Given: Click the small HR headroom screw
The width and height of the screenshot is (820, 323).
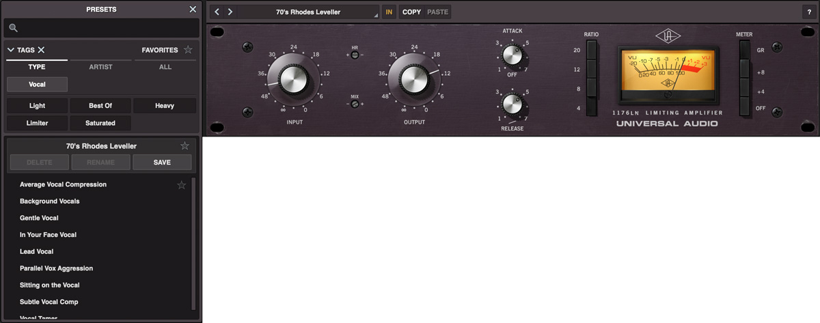Looking at the screenshot, I should point(355,55).
